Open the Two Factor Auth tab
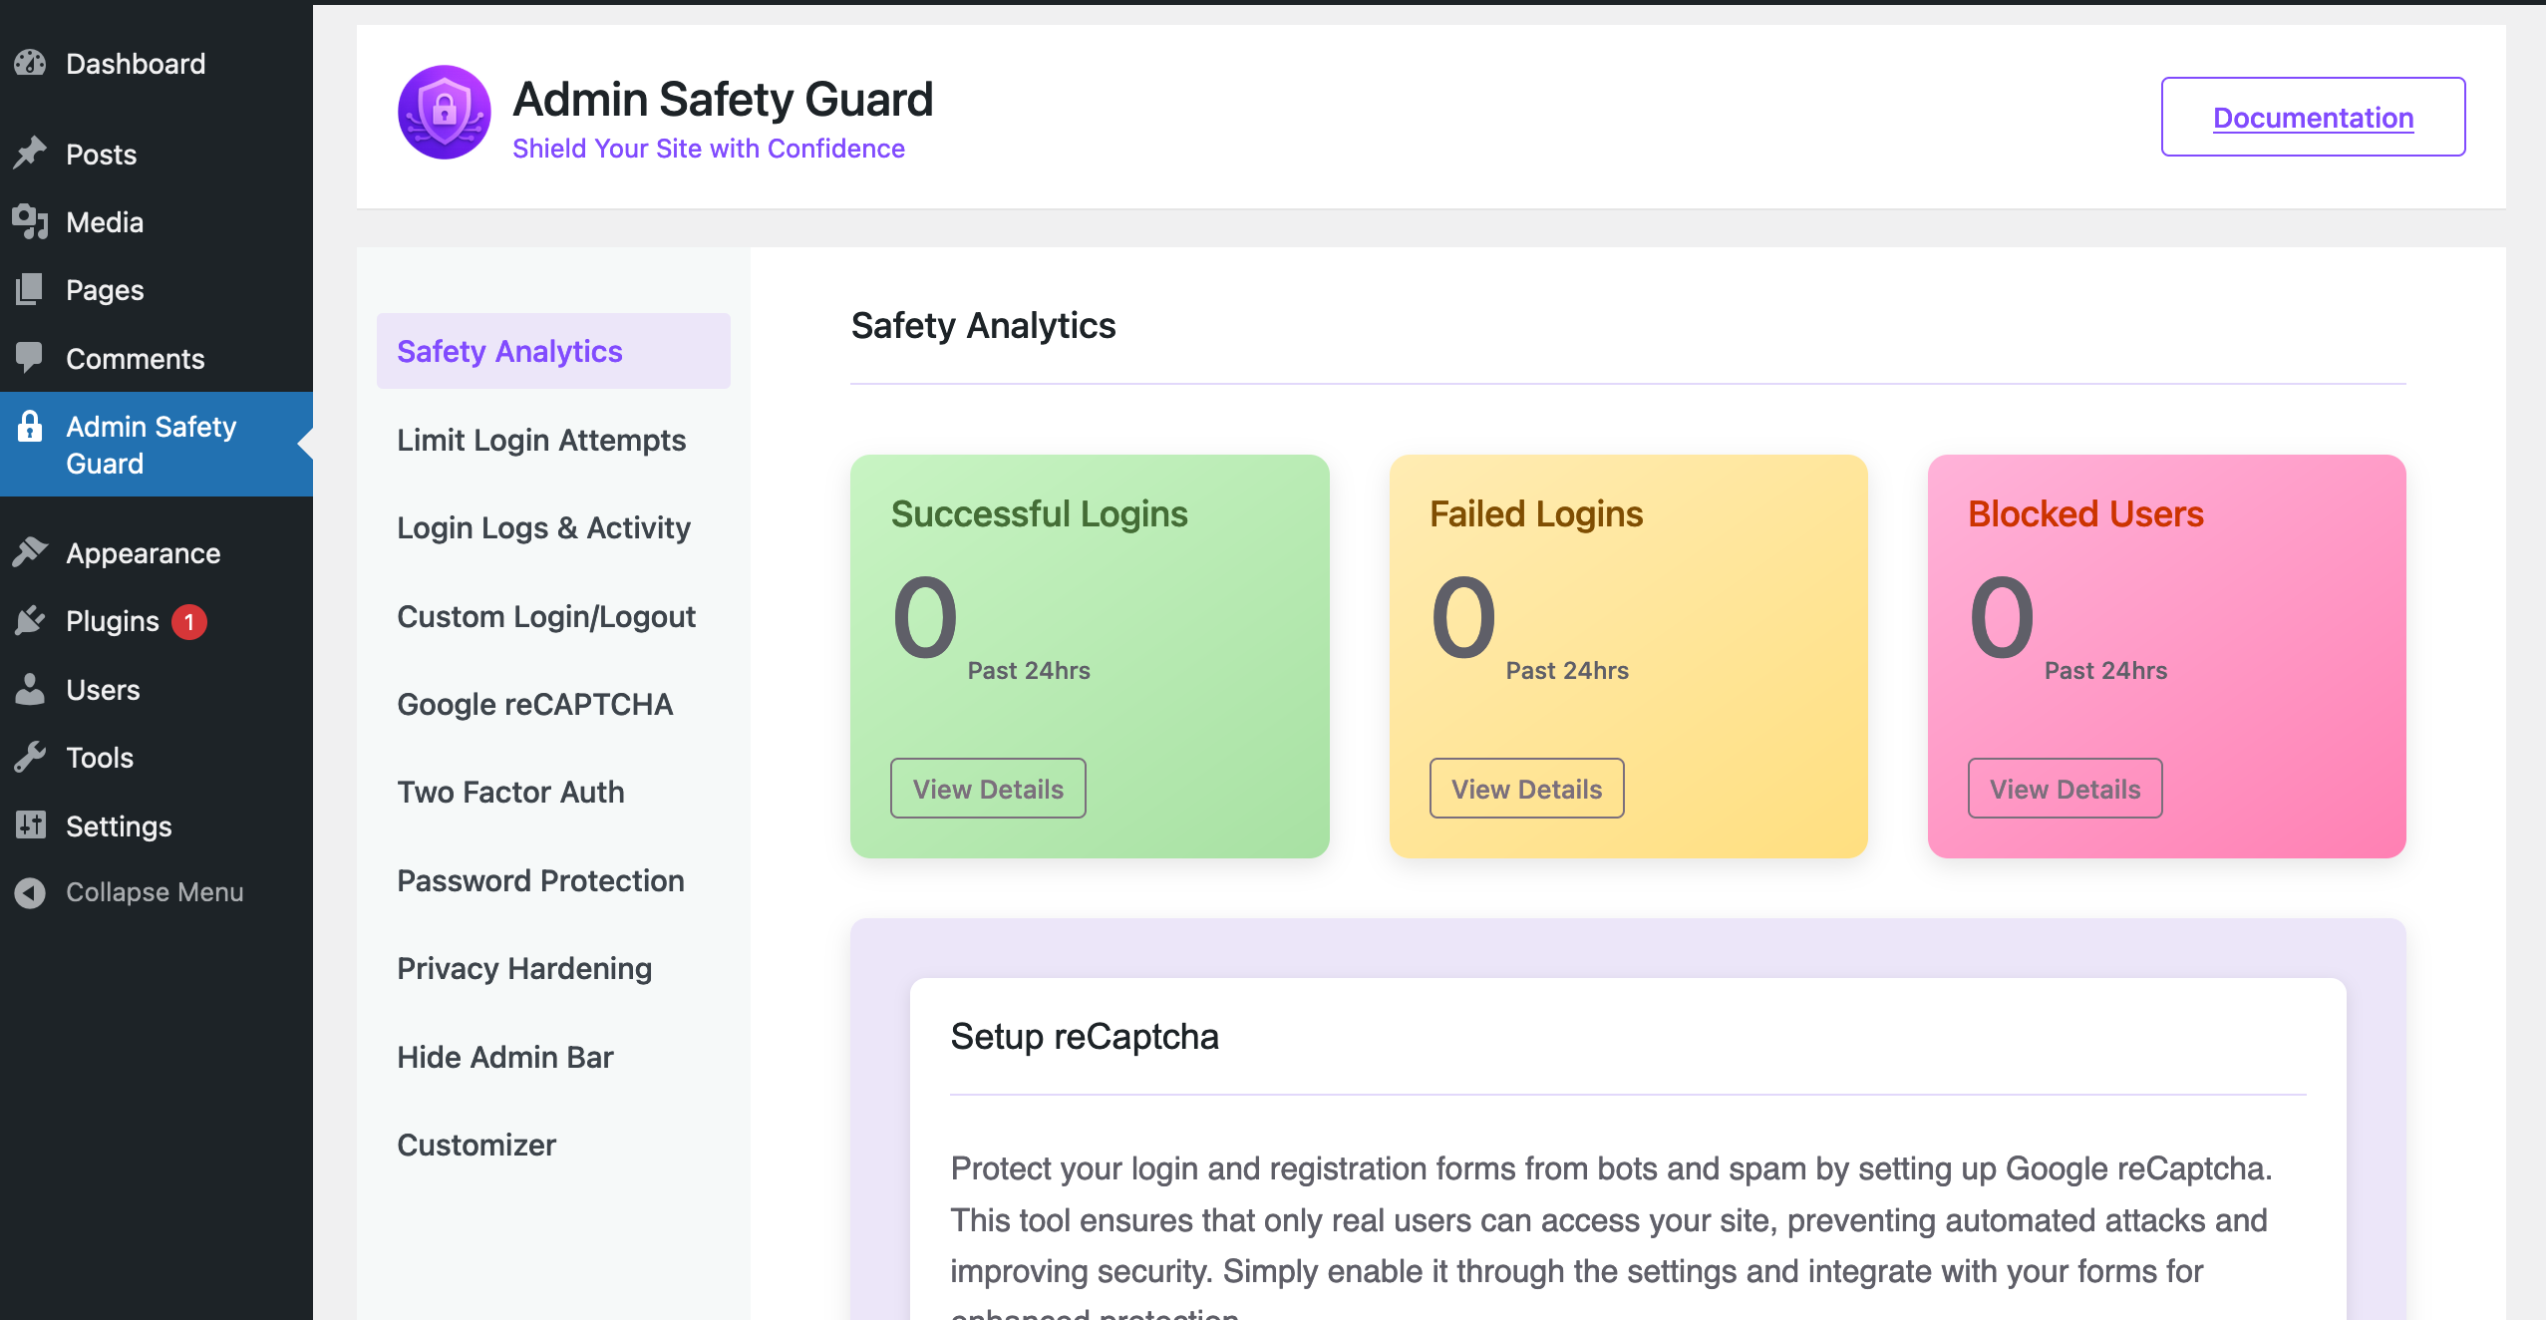2546x1320 pixels. 553,792
